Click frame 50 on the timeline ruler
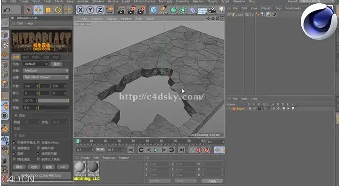This screenshot has width=339, height=186. tap(147, 141)
